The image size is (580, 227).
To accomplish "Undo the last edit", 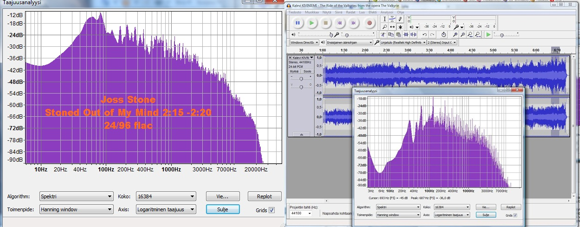I will click(x=425, y=35).
